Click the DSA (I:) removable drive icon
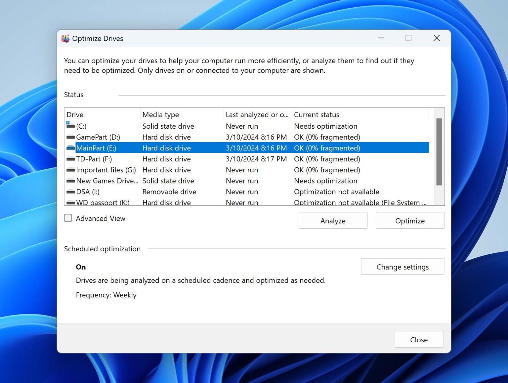The image size is (508, 383). 70,191
